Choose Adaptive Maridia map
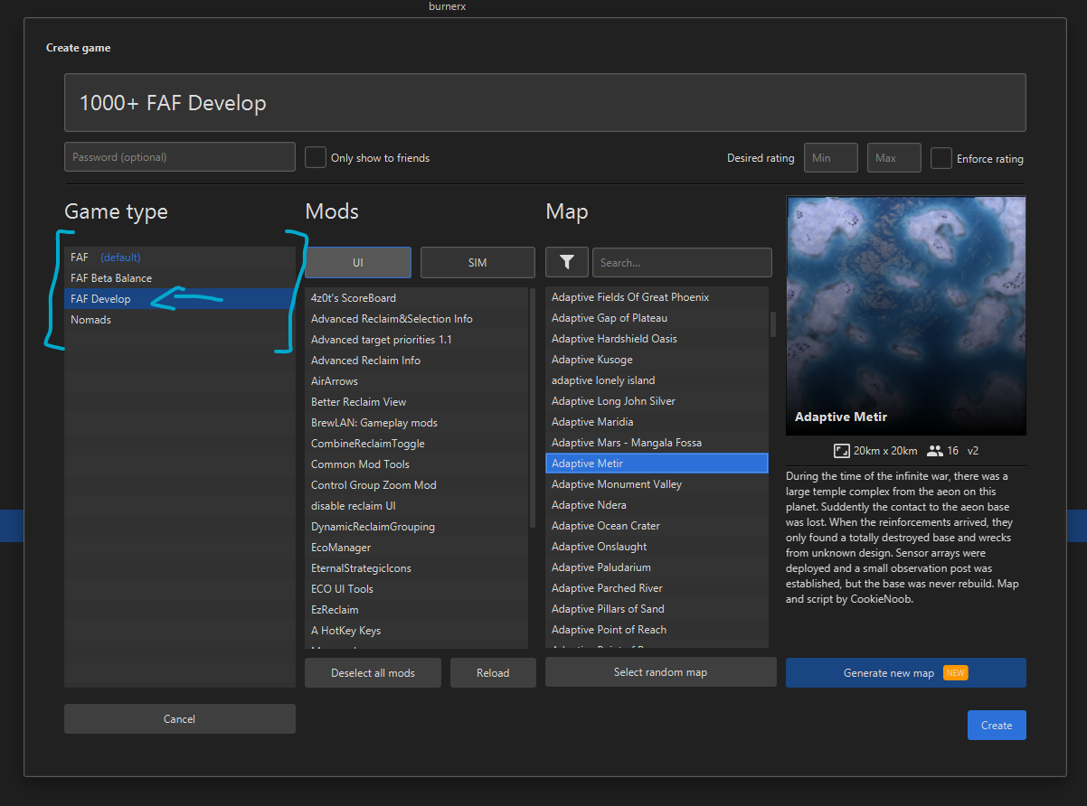Image resolution: width=1087 pixels, height=806 pixels. (x=657, y=422)
